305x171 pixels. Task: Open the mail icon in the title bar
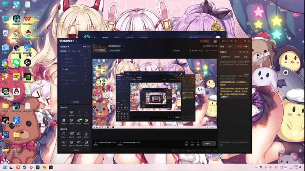[x=231, y=41]
